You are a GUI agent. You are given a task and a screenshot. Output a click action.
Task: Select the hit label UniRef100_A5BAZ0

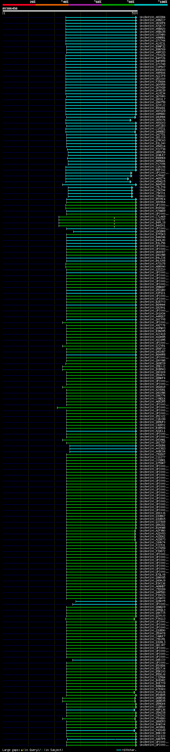pyautogui.click(x=152, y=29)
